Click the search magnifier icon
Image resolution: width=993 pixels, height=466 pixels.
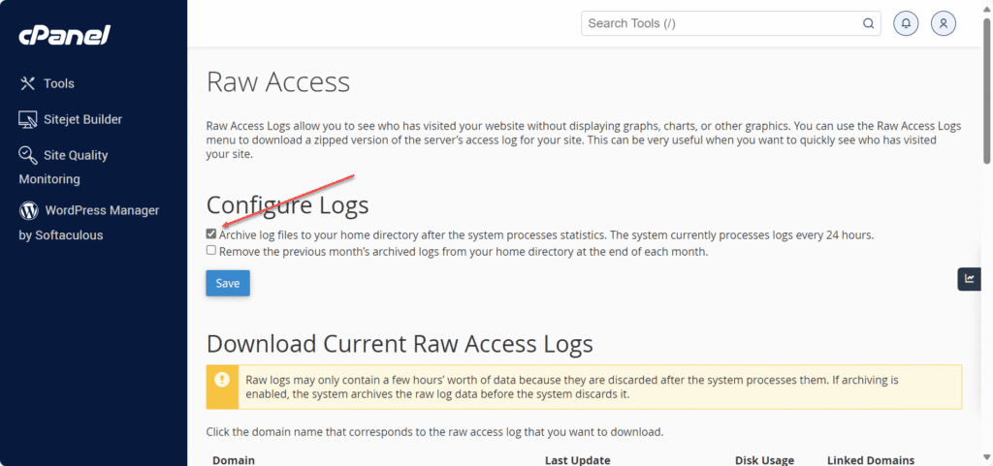[x=868, y=23]
